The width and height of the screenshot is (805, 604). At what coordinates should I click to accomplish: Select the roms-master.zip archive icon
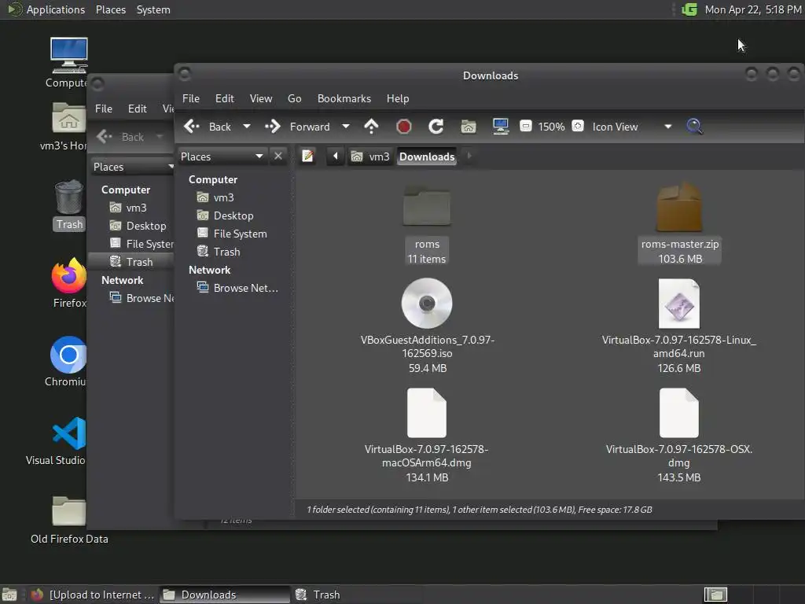(678, 207)
